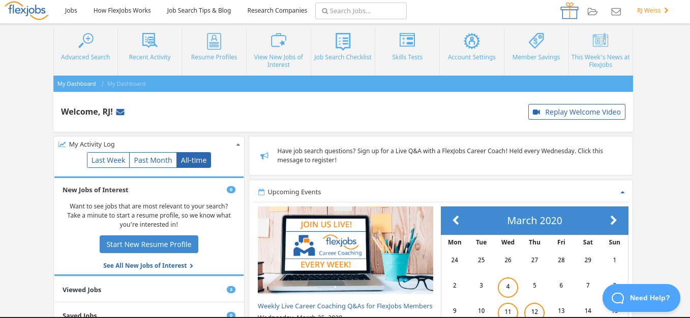Click in the Search Jobs field
This screenshot has width=690, height=318.
[x=361, y=11]
